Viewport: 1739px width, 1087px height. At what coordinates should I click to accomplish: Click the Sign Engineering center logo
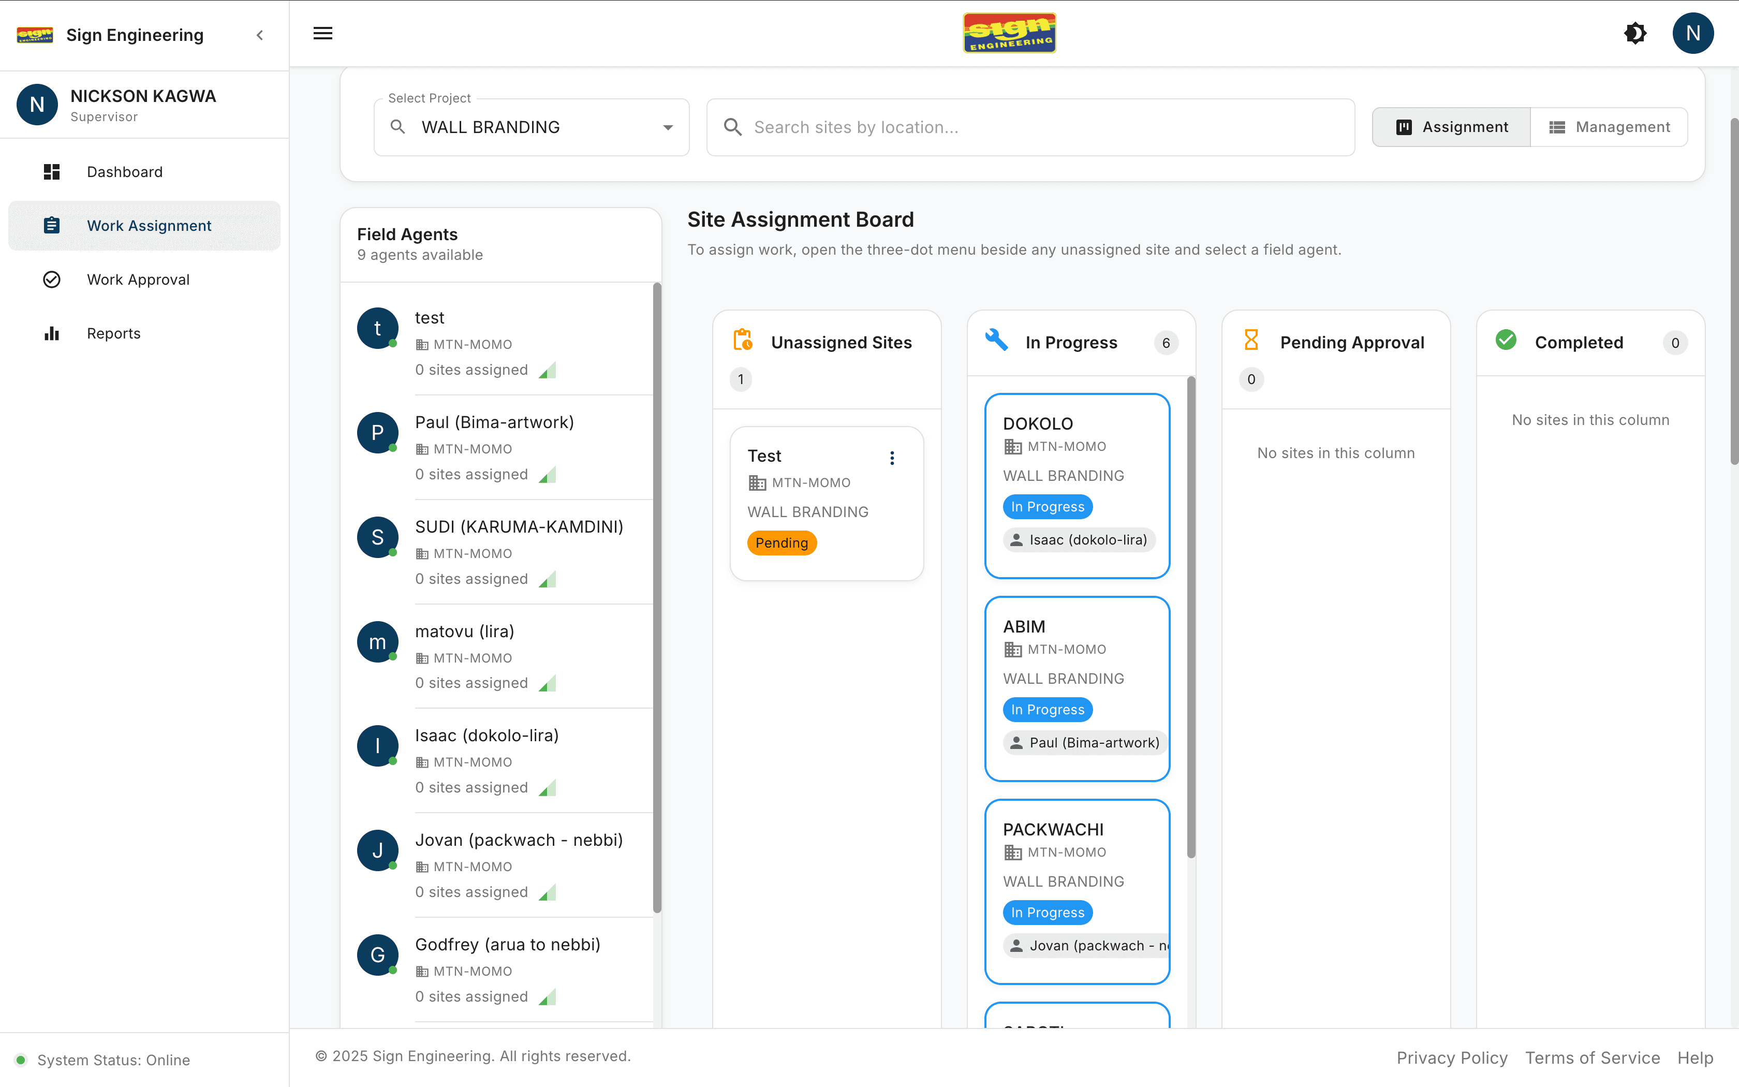pyautogui.click(x=1009, y=33)
